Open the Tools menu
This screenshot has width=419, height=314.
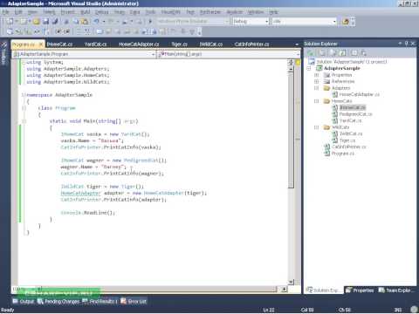click(x=150, y=12)
